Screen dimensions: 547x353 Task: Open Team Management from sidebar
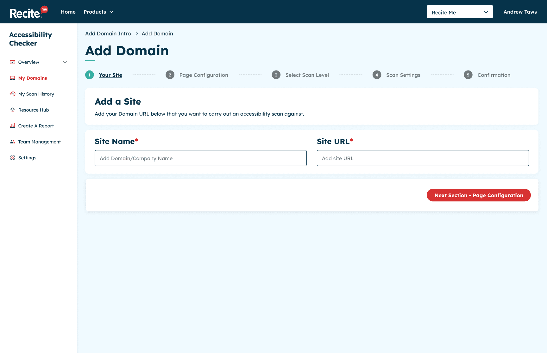click(x=39, y=142)
